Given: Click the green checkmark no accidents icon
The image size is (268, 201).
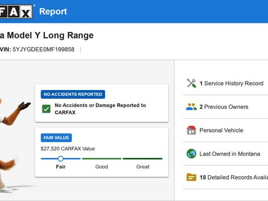Looking at the screenshot, I should pyautogui.click(x=46, y=109).
